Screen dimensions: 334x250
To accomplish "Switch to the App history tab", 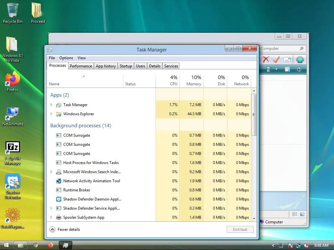I will 106,66.
